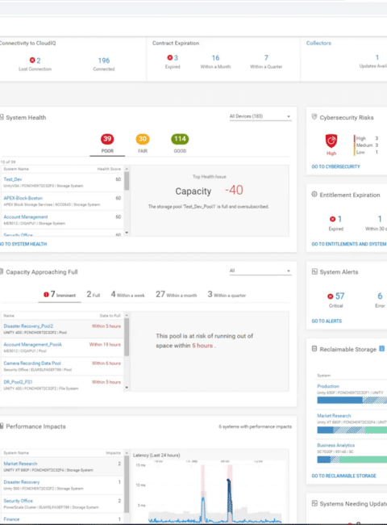Click the Health Score column header

[109, 169]
